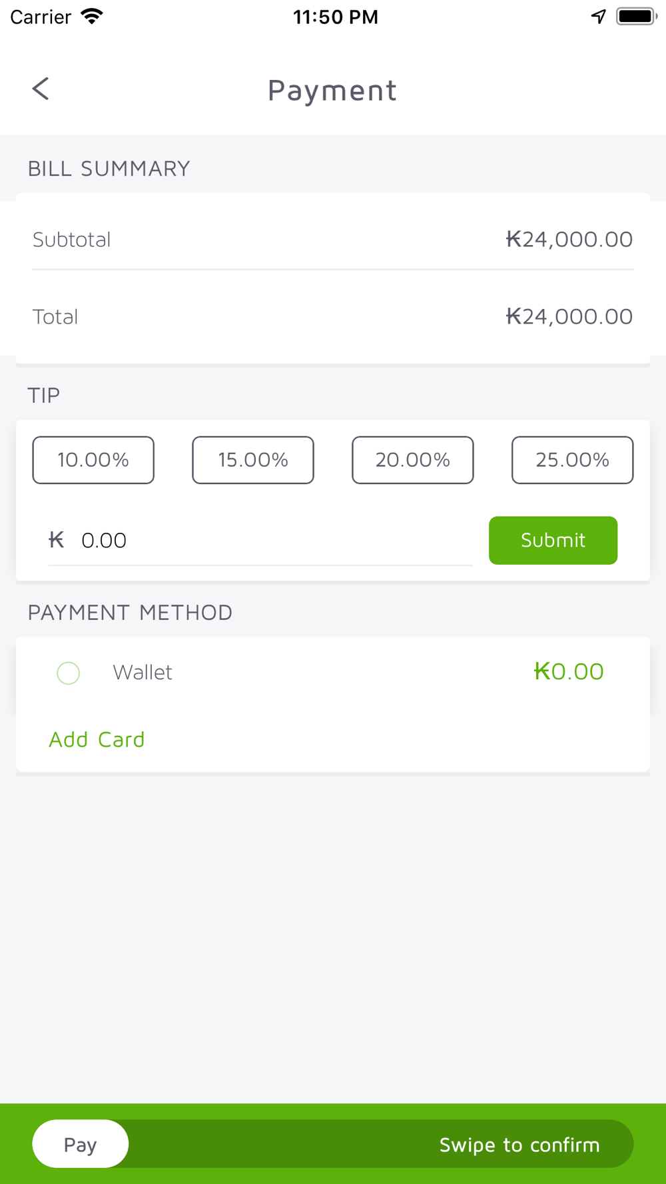Tap the Swipe to confirm track

[380, 1144]
